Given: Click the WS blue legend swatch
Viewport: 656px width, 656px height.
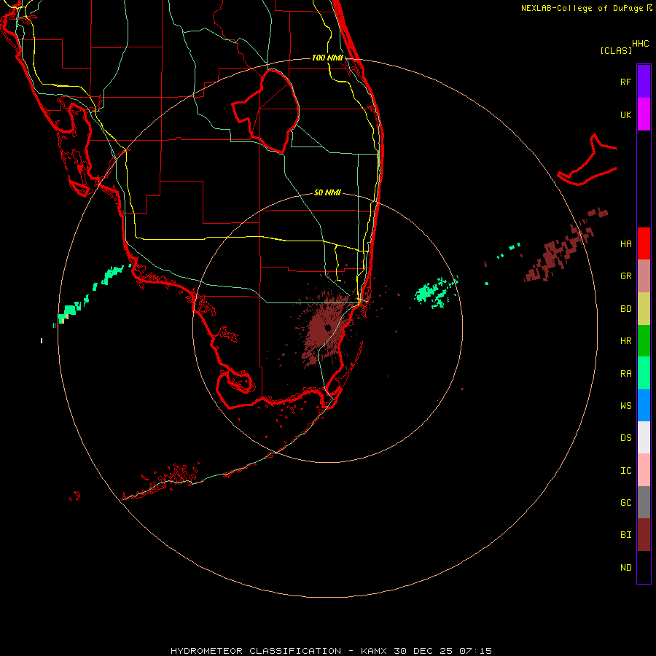Looking at the screenshot, I should 644,405.
